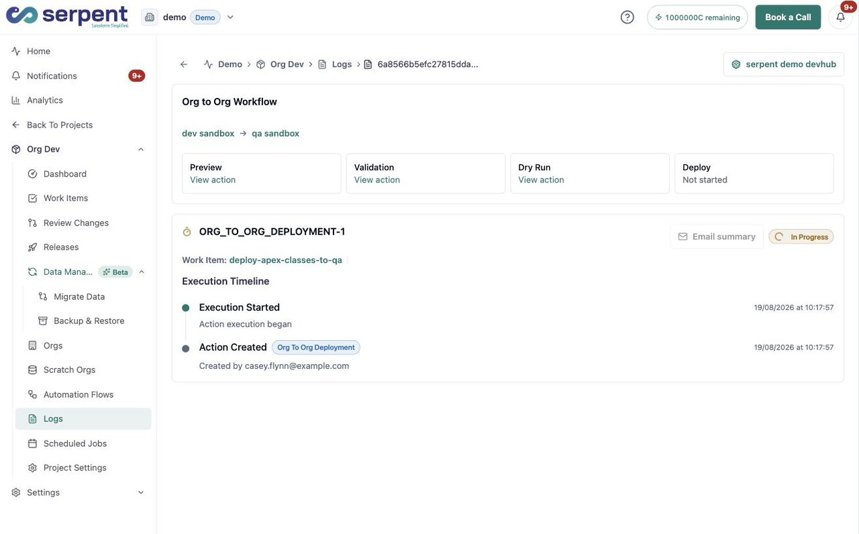Collapse the Org Dev sidebar section
The image size is (859, 534).
pyautogui.click(x=141, y=150)
